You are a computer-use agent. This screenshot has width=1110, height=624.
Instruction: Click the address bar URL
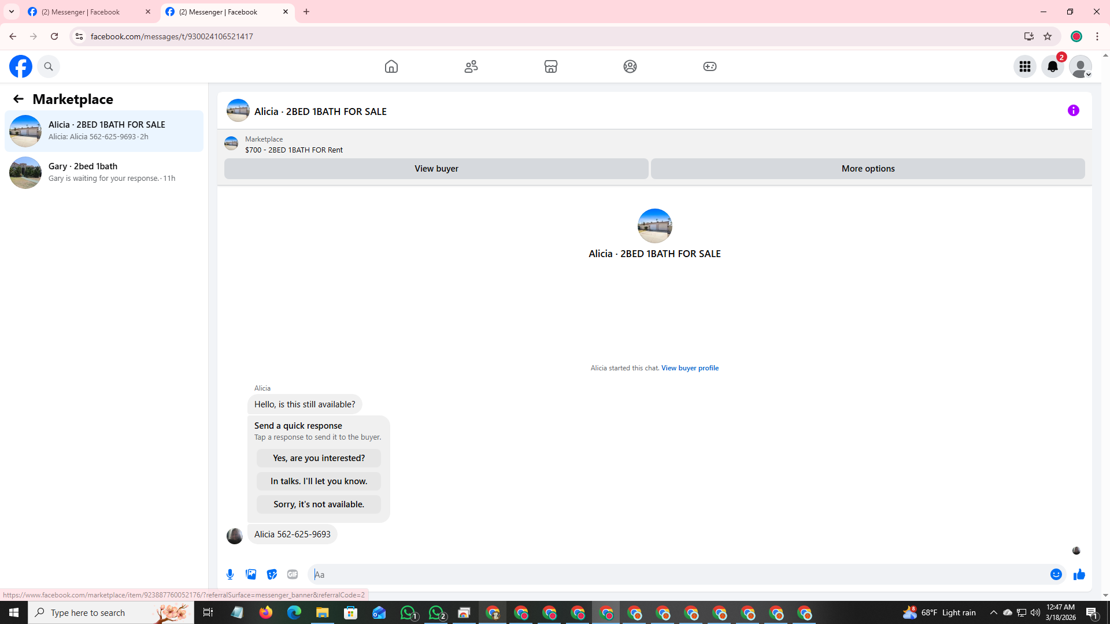point(172,36)
